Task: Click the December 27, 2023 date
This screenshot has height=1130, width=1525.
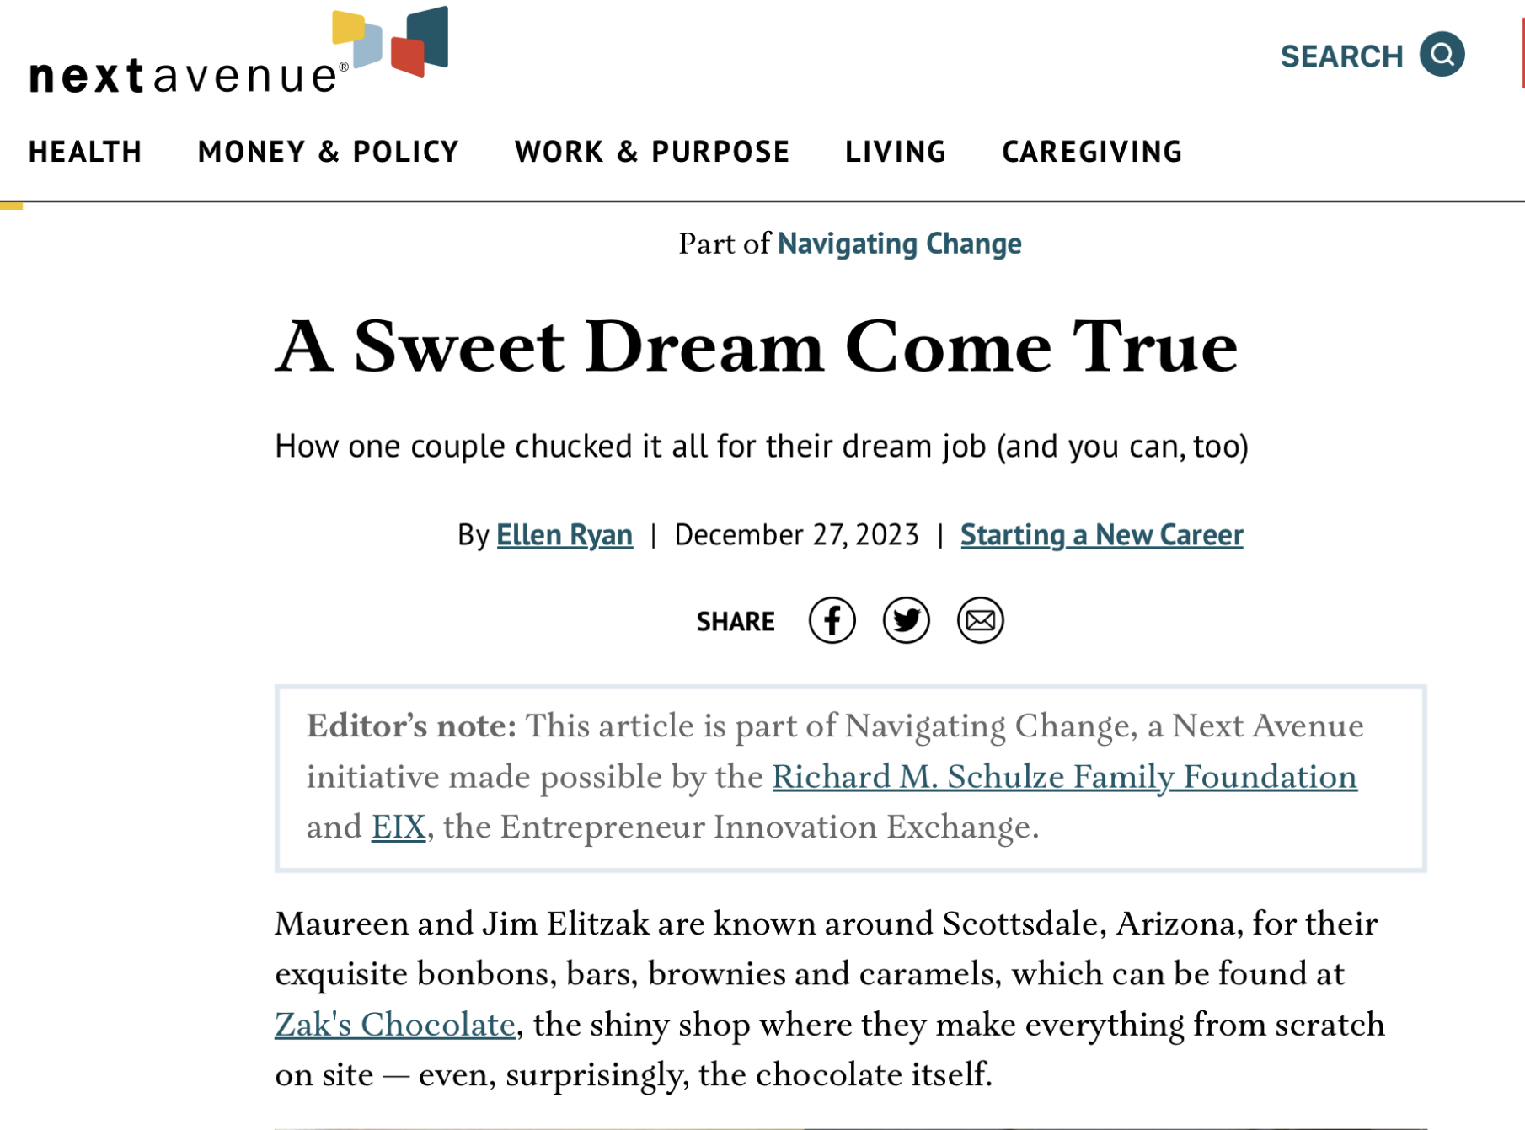Action: click(x=796, y=534)
